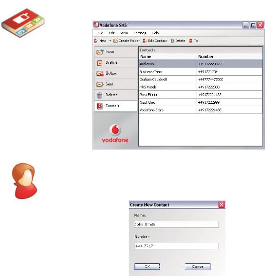This screenshot has height=276, width=265.
Task: Sort contacts by the Name column header
Action: click(168, 57)
